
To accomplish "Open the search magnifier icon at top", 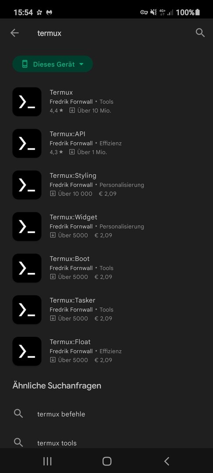I will click(200, 32).
